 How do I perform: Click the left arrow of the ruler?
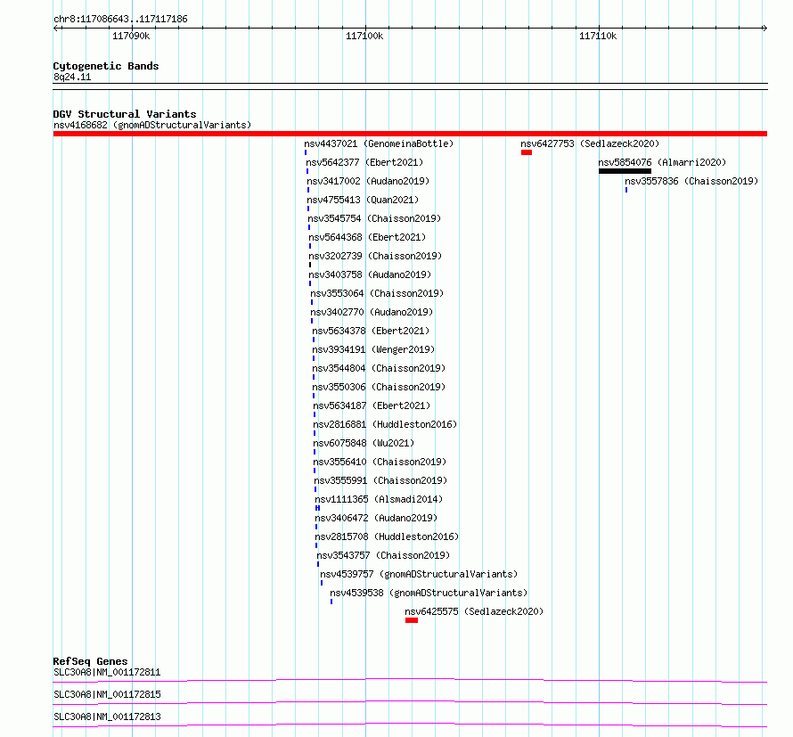(x=55, y=29)
